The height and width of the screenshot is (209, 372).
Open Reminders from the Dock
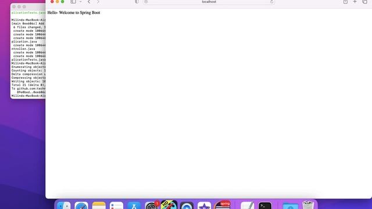pos(116,206)
